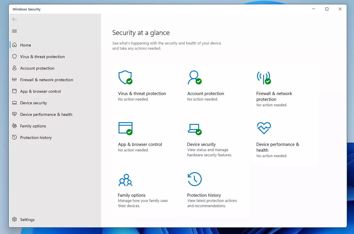Click 'Manage how your family uses their devices.' text
This screenshot has width=354, height=234.
click(143, 203)
